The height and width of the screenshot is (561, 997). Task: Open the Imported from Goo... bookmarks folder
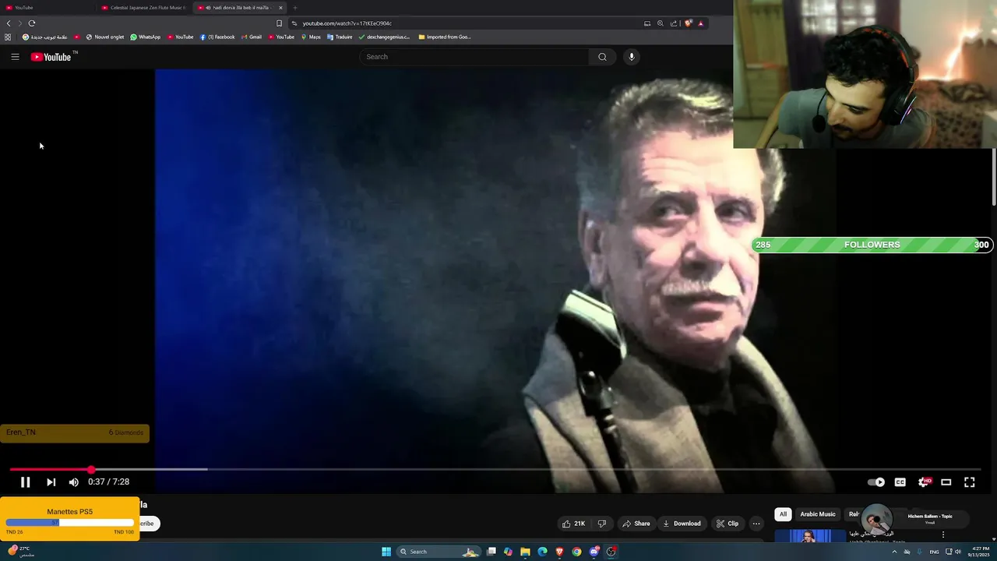(x=445, y=37)
